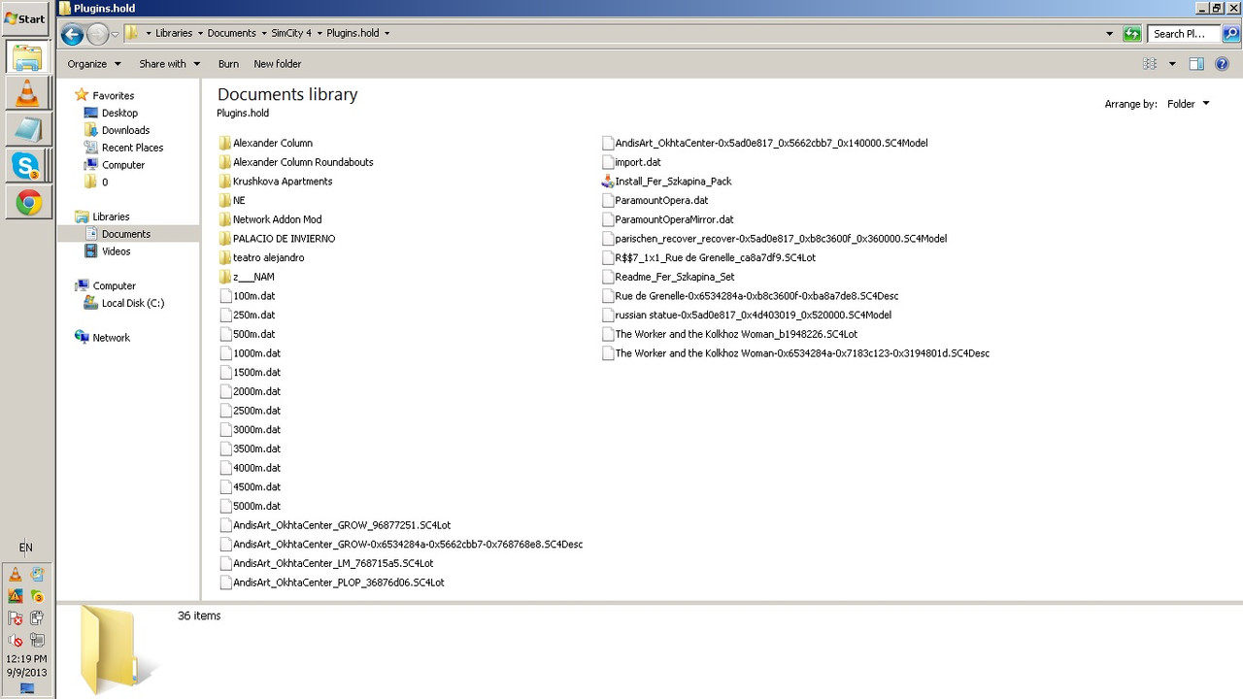Click the Local Disk (C:) drive icon
The height and width of the screenshot is (699, 1243).
[x=91, y=303]
